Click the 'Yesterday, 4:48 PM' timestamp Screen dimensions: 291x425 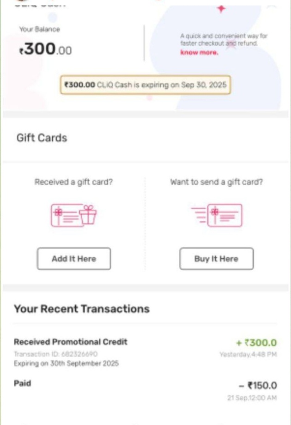(248, 355)
